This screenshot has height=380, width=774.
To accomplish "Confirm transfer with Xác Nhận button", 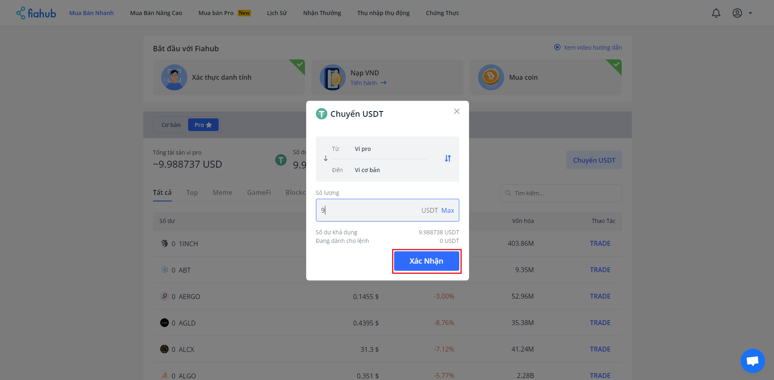I will coord(426,261).
